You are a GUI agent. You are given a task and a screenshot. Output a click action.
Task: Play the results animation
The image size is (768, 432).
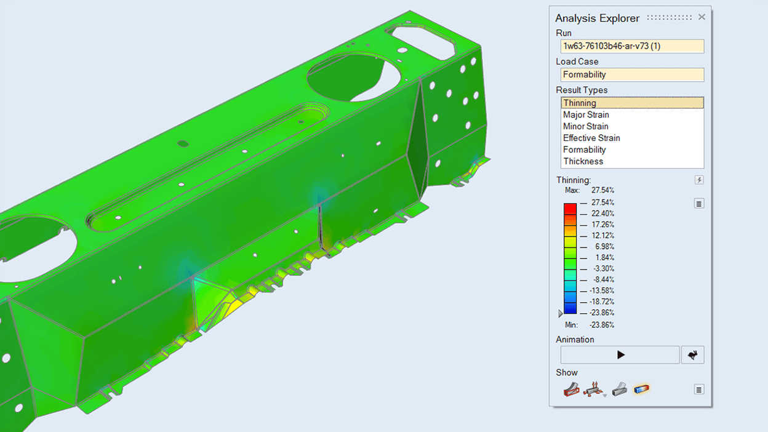point(620,355)
